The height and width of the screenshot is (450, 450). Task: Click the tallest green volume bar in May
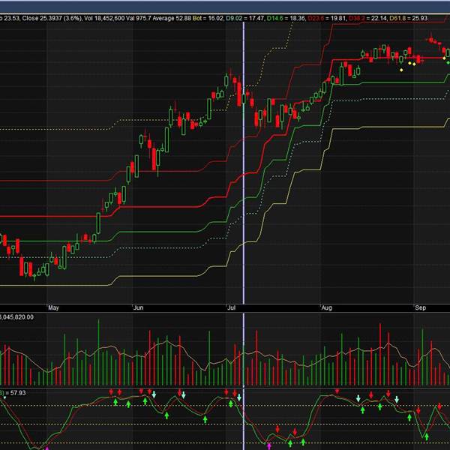tap(98, 352)
